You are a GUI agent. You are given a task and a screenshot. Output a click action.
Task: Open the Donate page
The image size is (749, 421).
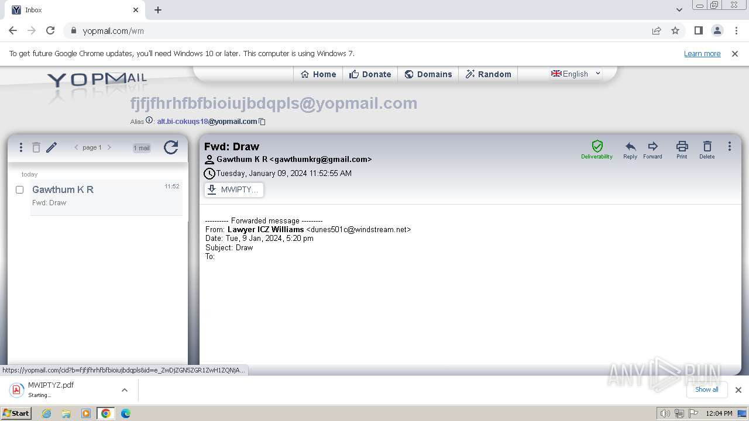(370, 74)
